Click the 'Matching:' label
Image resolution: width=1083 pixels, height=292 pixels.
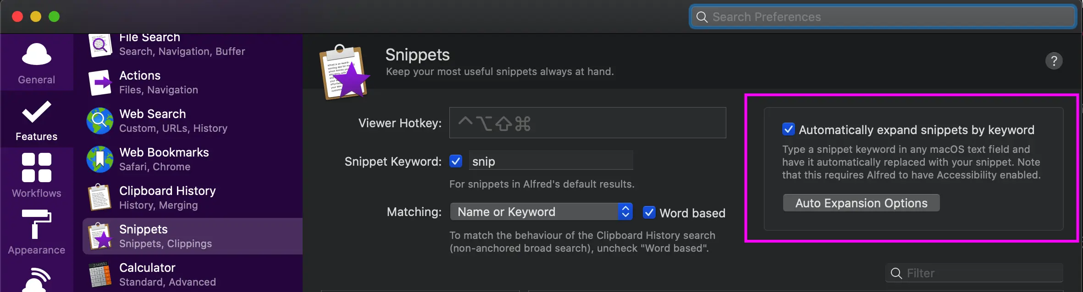pyautogui.click(x=414, y=212)
